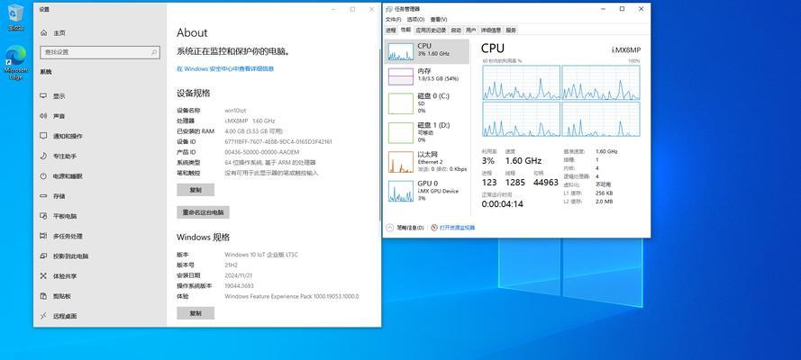Image resolution: width=801 pixels, height=360 pixels.
Task: Click the L2 cache value 2.0 MB
Action: pos(605,202)
